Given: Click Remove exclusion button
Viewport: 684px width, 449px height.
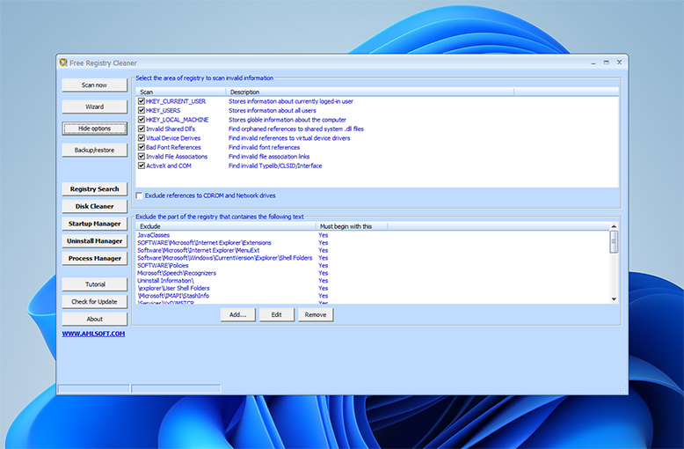Looking at the screenshot, I should click(316, 315).
